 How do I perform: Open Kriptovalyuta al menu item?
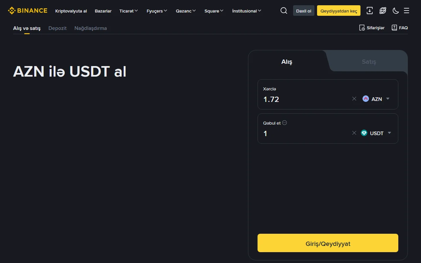coord(71,11)
